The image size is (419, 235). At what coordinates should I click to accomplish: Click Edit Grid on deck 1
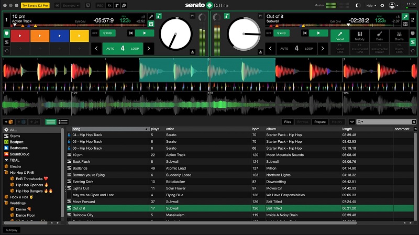click(80, 21)
